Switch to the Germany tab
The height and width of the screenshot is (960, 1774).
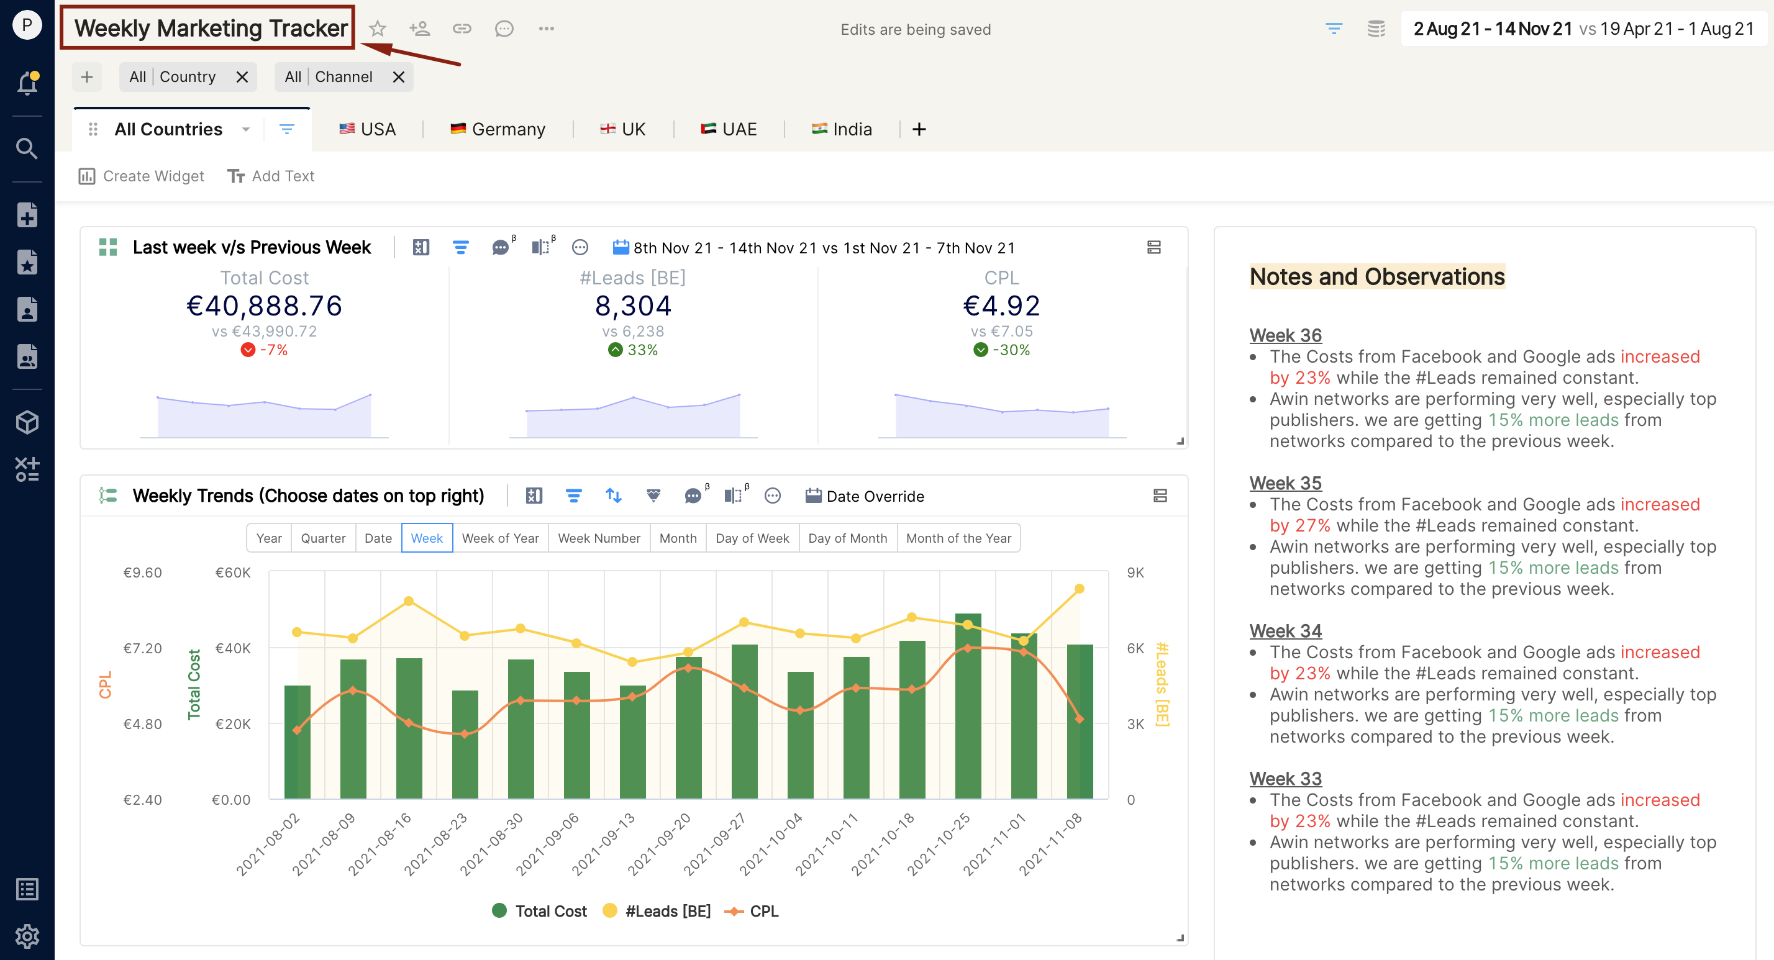pos(498,129)
